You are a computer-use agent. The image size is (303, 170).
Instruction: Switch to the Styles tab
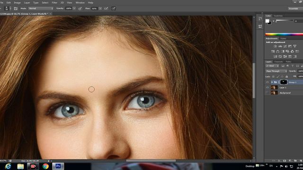pos(283,39)
